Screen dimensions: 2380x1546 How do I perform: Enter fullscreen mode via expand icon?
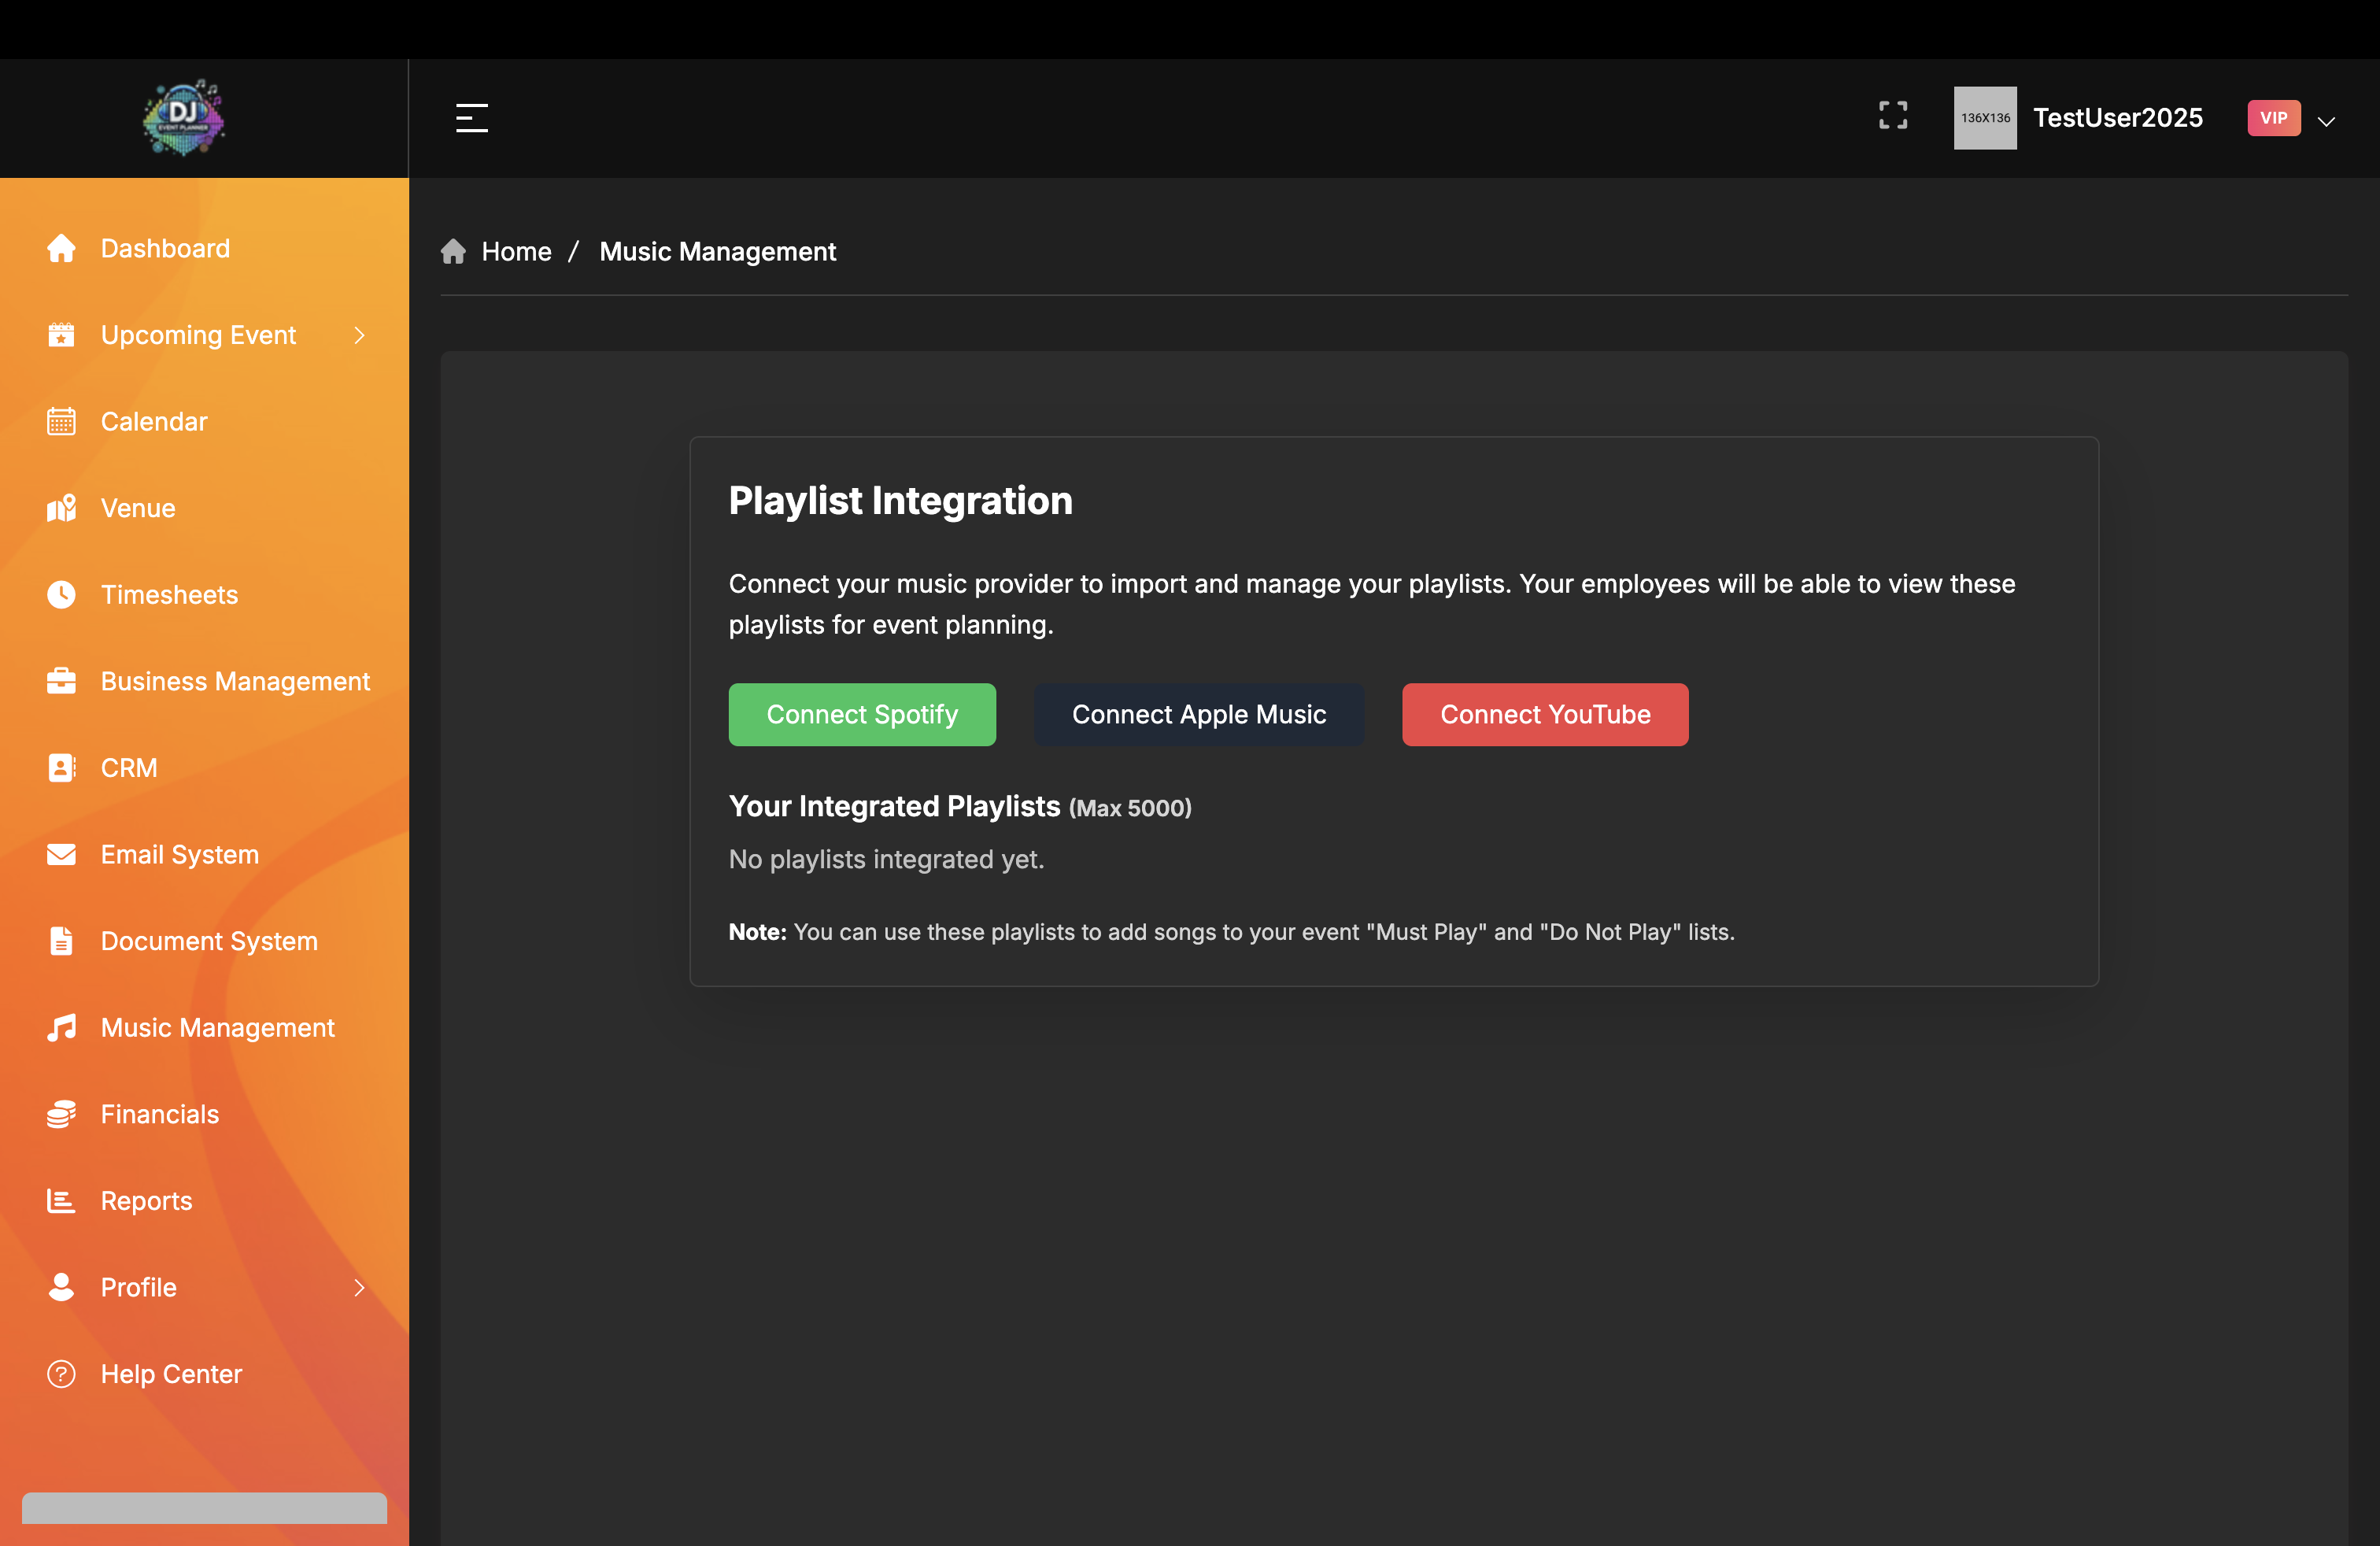[x=1893, y=116]
